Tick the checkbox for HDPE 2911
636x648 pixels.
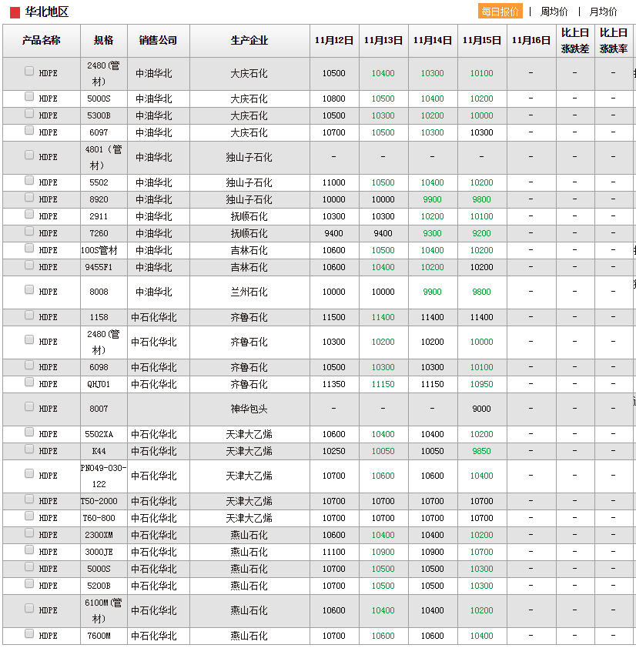(x=29, y=214)
